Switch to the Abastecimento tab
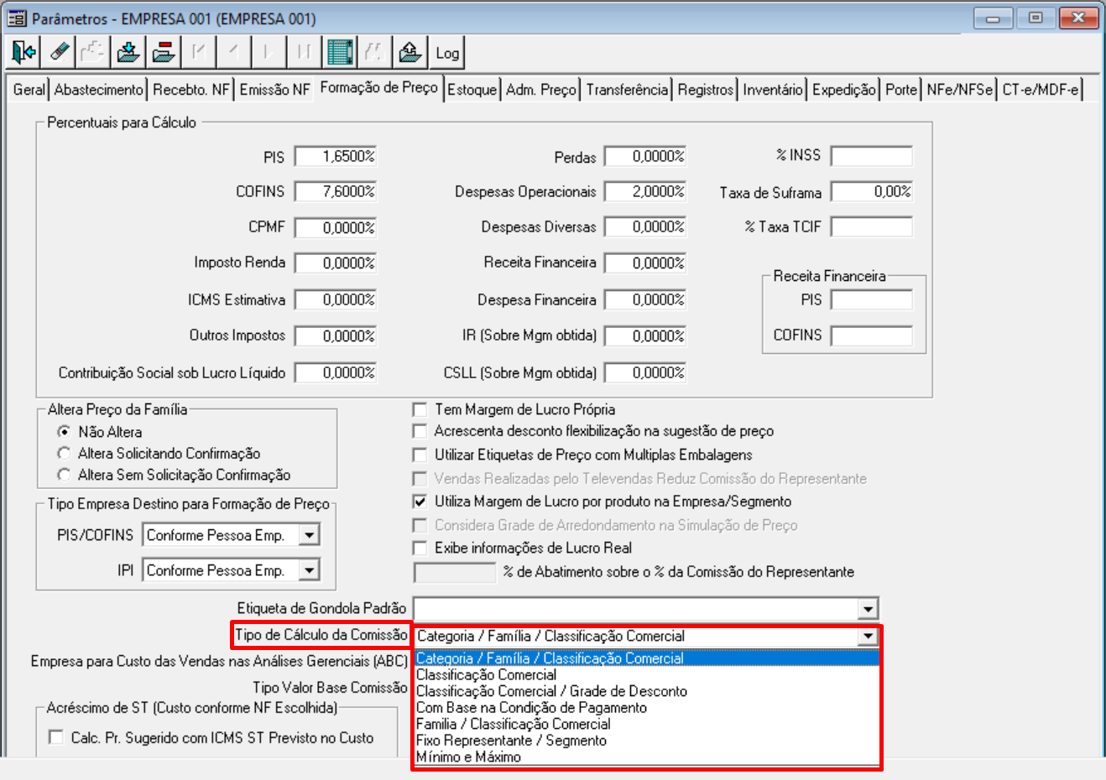 [x=99, y=90]
